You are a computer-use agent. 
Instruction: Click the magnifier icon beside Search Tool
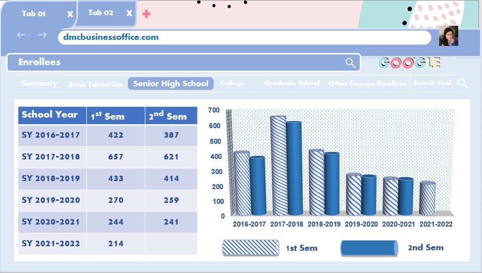tap(463, 83)
